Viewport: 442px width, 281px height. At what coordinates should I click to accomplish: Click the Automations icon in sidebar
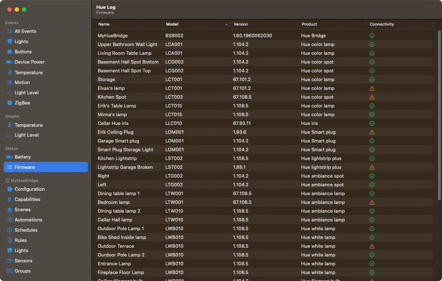[x=10, y=220]
